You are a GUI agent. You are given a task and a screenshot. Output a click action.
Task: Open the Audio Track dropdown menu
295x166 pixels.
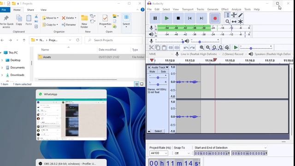coord(160,67)
